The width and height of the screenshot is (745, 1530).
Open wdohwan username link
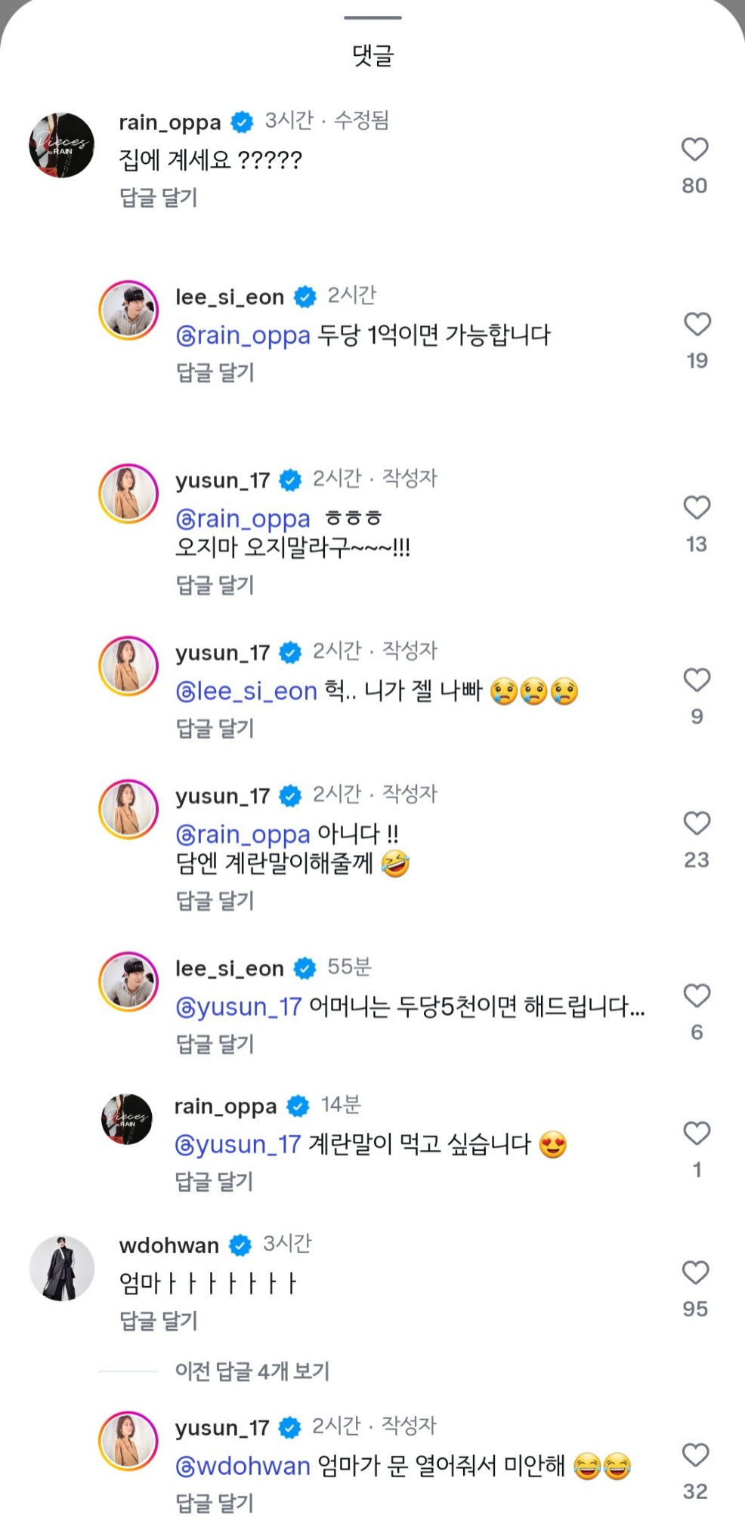coord(169,1245)
